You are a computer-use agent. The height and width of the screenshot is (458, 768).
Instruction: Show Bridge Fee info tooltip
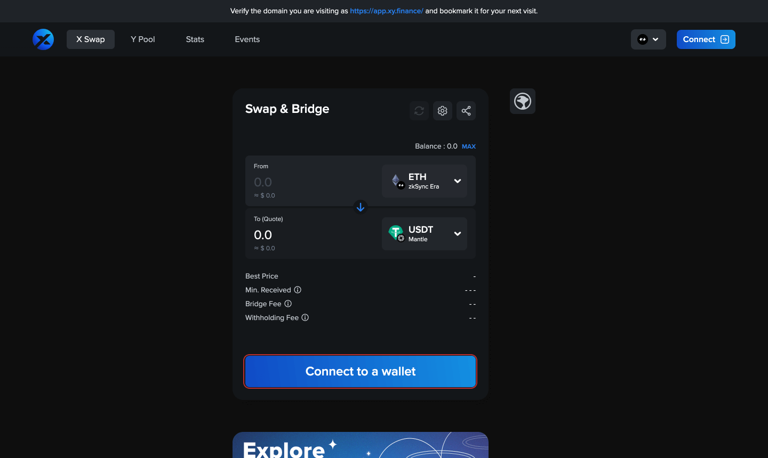pos(288,304)
